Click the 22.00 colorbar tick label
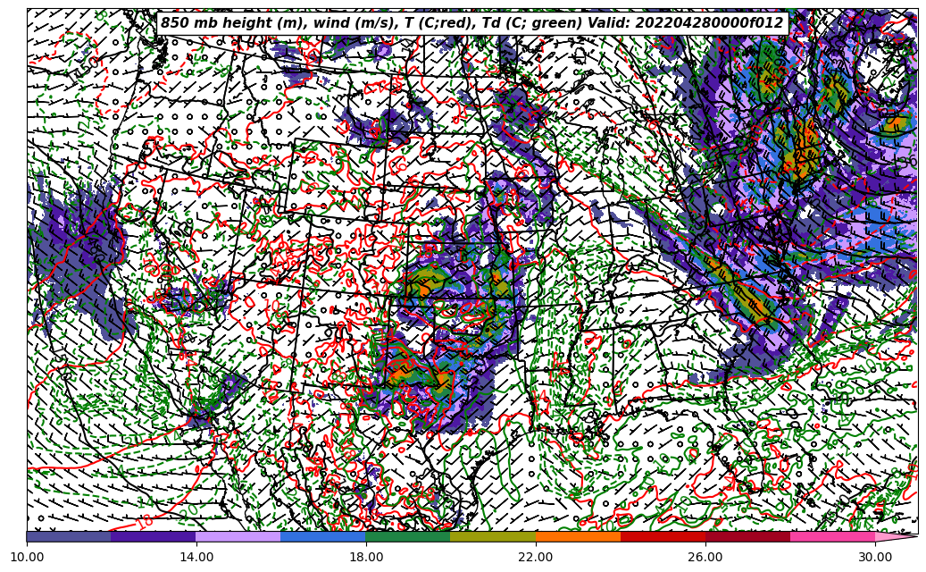This screenshot has height=572, width=926. click(x=536, y=557)
